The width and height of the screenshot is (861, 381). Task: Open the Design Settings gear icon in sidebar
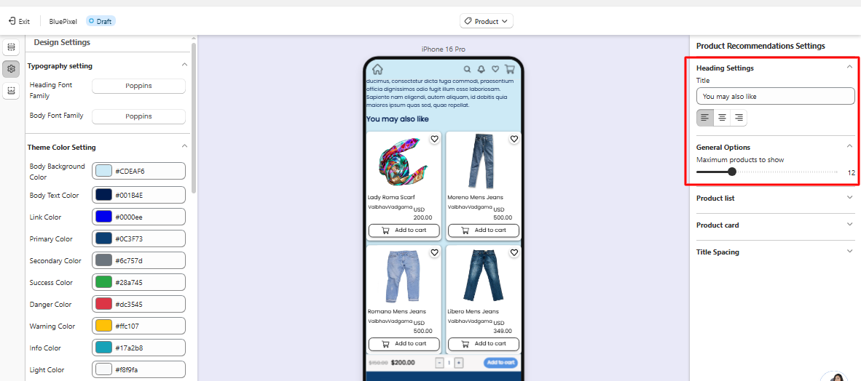click(x=11, y=69)
